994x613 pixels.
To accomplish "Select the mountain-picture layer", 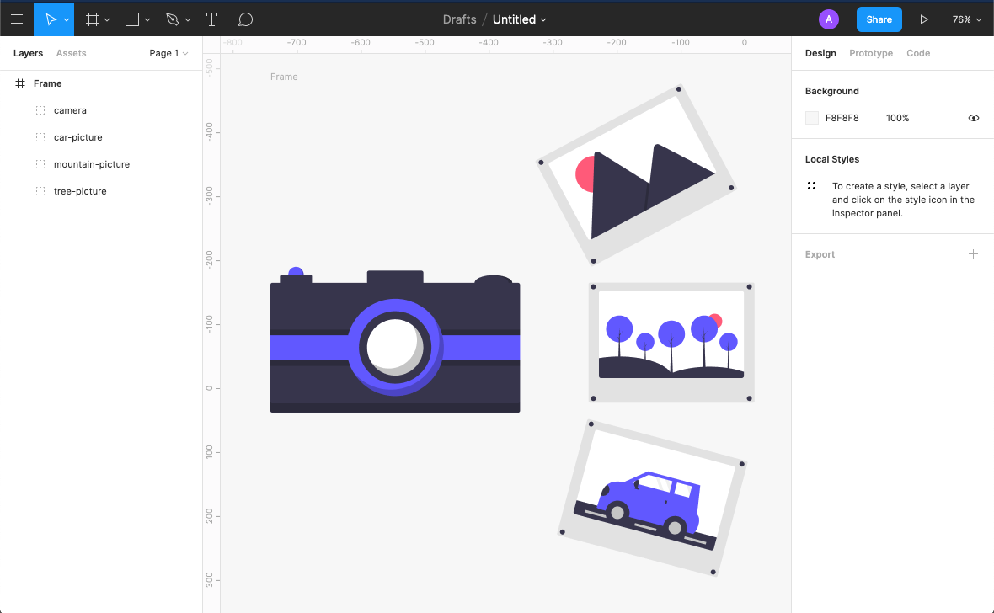I will (x=91, y=164).
